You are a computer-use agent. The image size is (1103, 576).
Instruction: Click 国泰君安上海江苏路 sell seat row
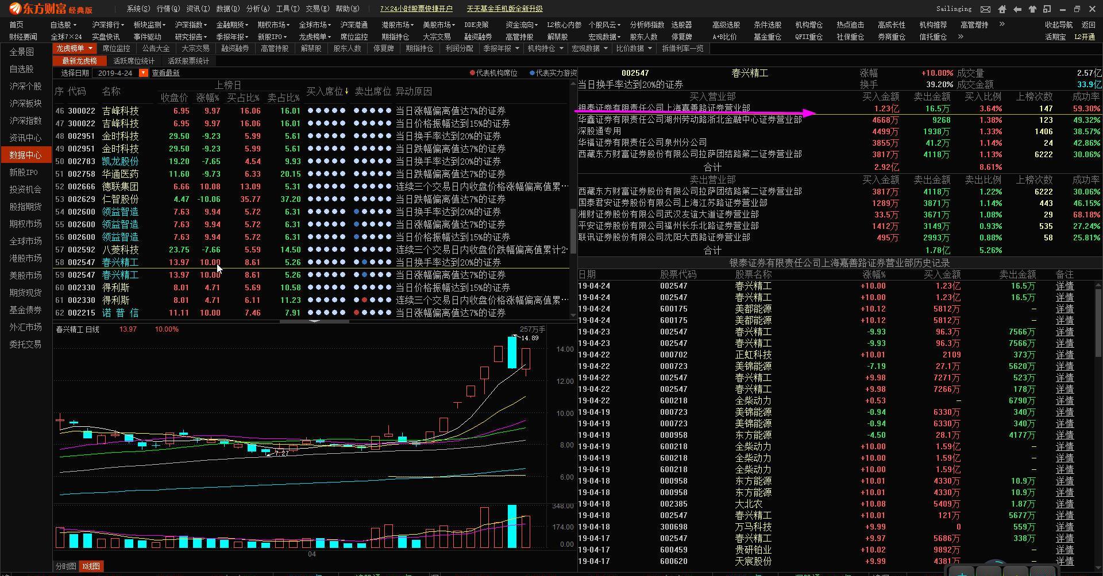pos(839,203)
